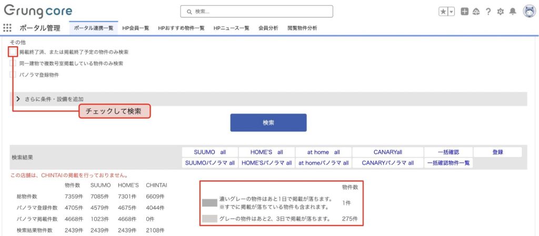Image resolution: width=539 pixels, height=236 pixels.
Task: Open the 閲覧物件分析 tab
Action: [302, 28]
